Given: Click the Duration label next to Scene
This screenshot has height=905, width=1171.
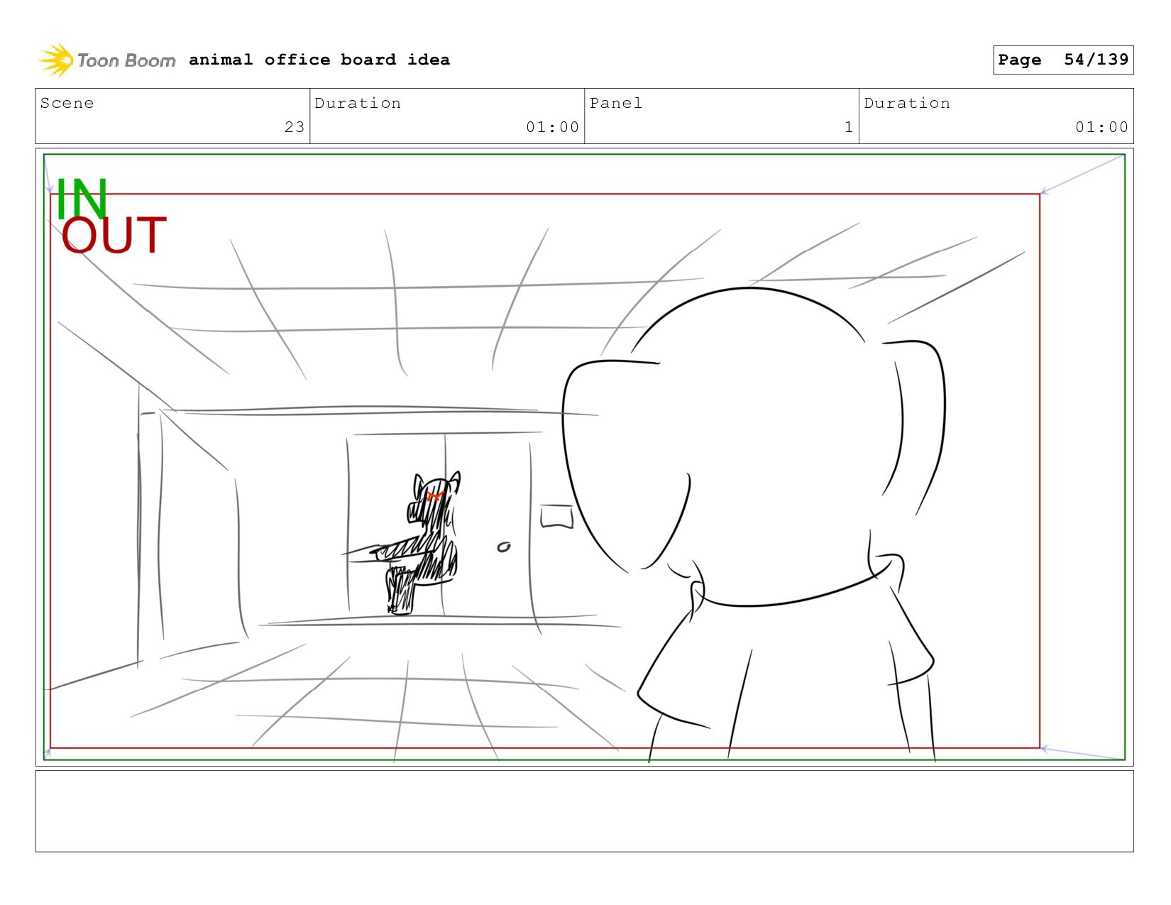Looking at the screenshot, I should [358, 103].
